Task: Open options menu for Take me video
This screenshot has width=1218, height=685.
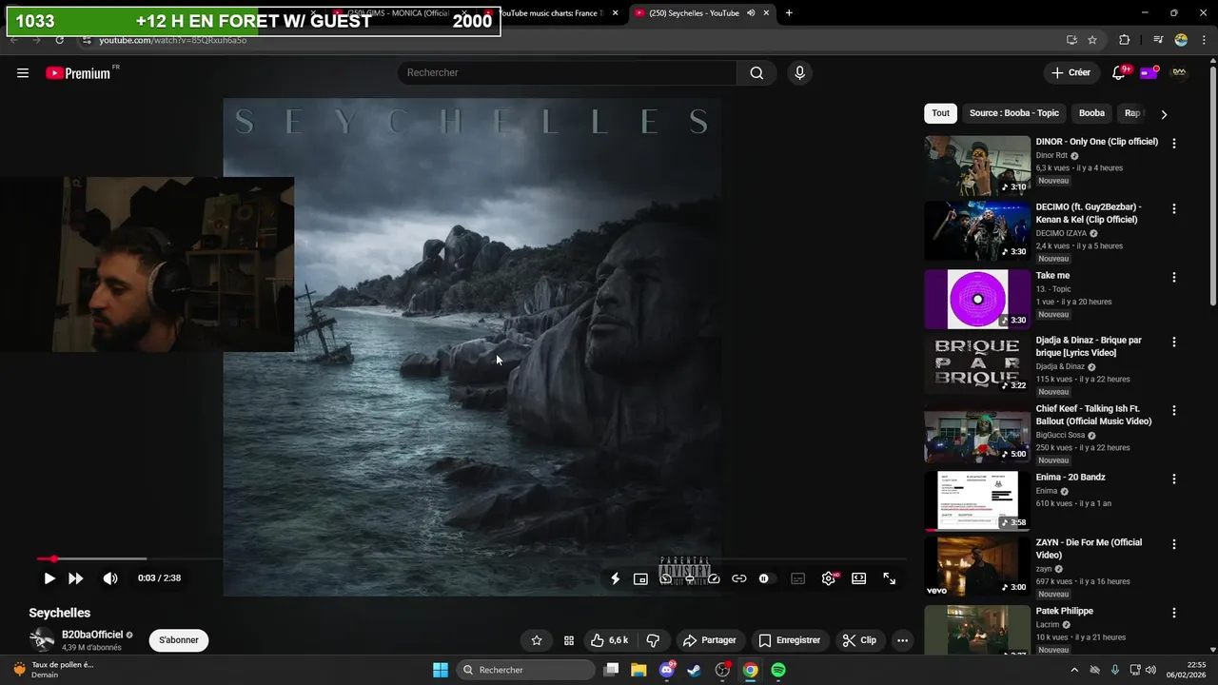Action: coord(1173,278)
